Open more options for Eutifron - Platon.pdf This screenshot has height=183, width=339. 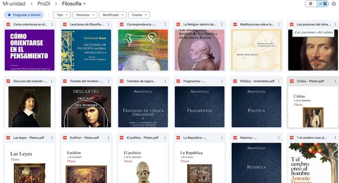[108, 138]
